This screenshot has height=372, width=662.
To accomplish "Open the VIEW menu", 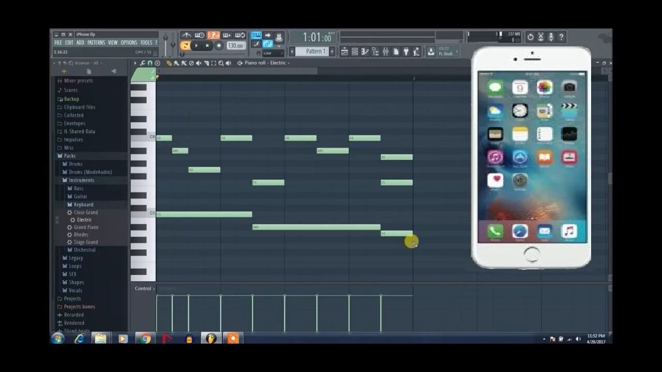I will [x=113, y=43].
